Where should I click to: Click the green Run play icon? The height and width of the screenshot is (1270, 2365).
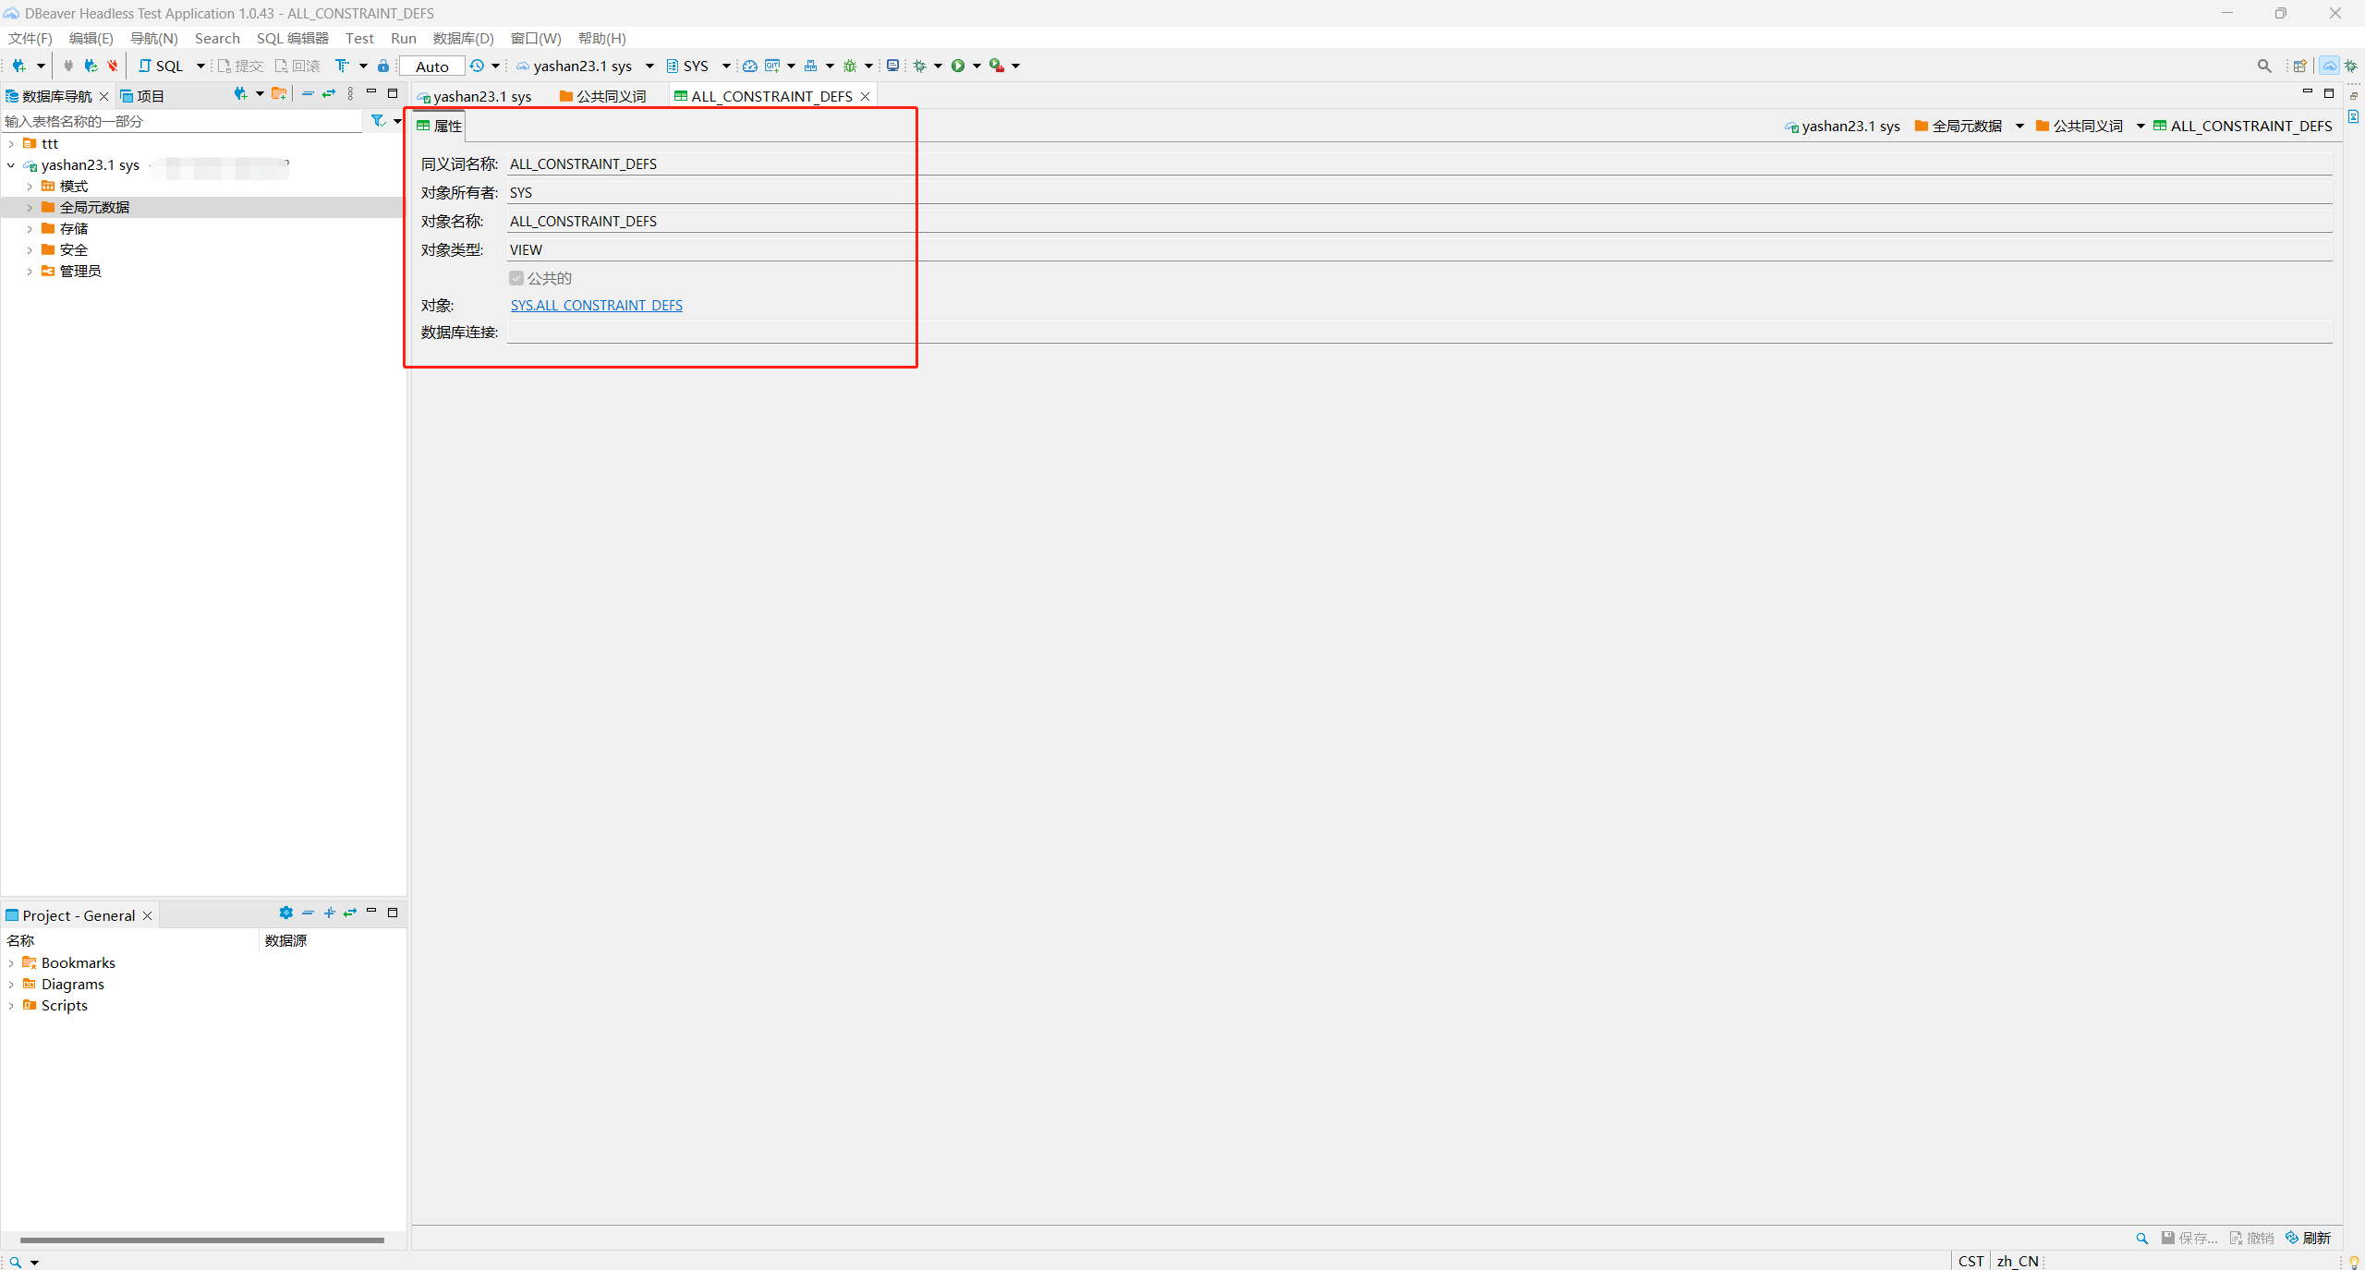[x=958, y=66]
